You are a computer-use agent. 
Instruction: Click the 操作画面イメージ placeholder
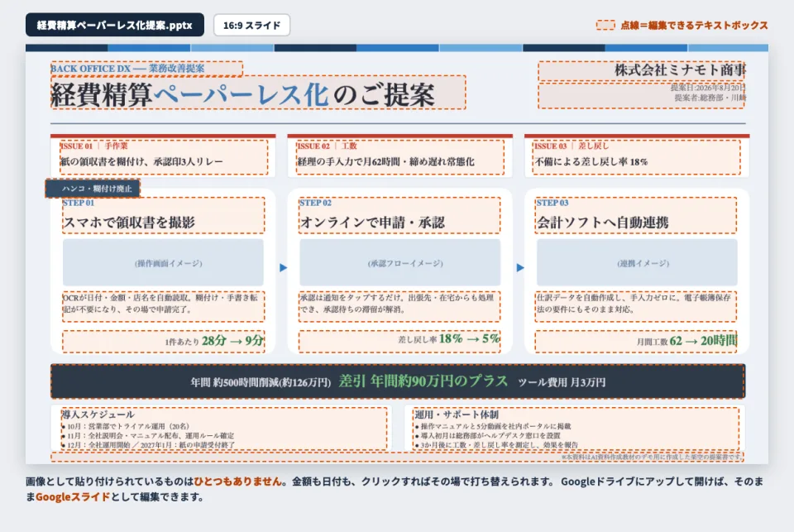coord(163,263)
